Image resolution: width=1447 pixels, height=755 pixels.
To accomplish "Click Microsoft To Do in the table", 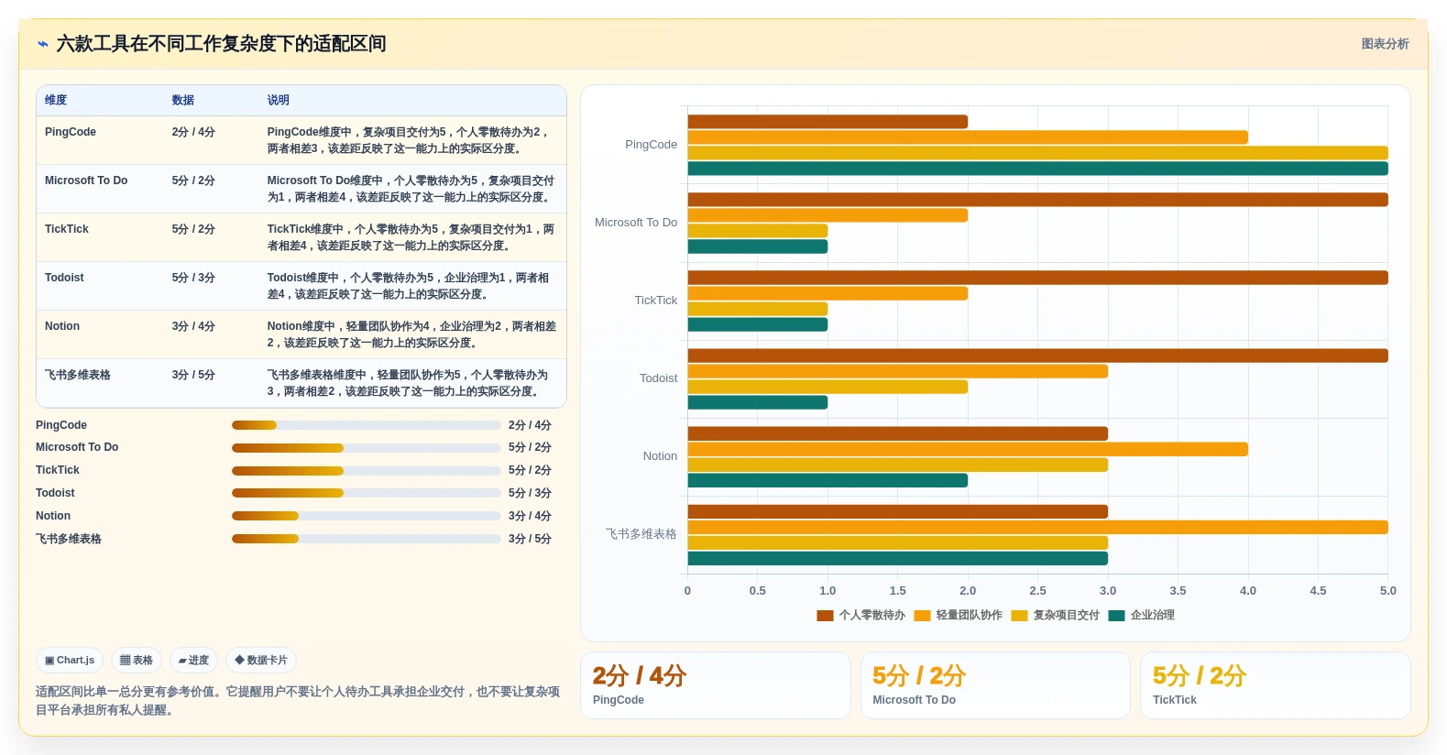I will click(x=86, y=181).
